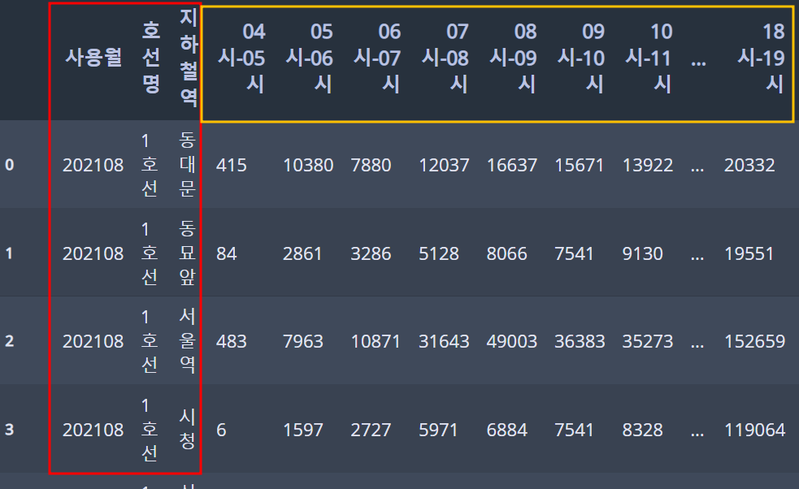
Task: Select the 동대문 station cell
Action: pyautogui.click(x=188, y=164)
